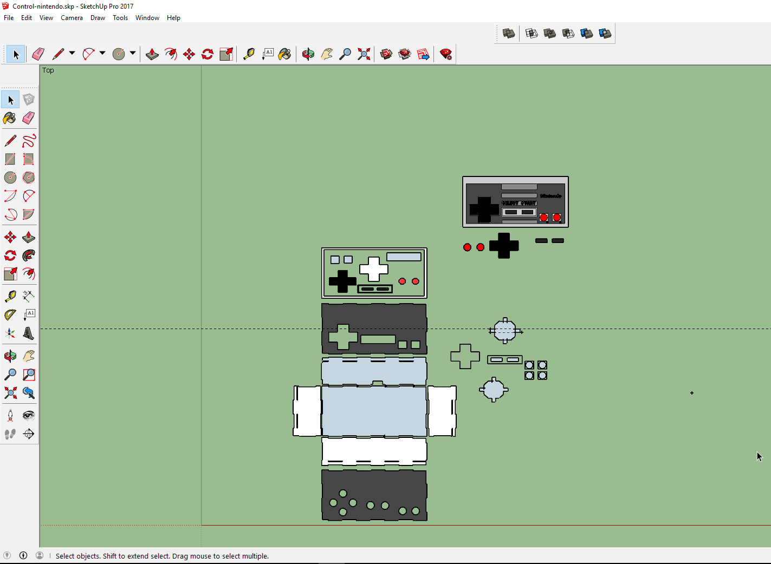Select Orbit tool in the horizontal toolbar
This screenshot has height=564, width=771.
click(x=308, y=54)
